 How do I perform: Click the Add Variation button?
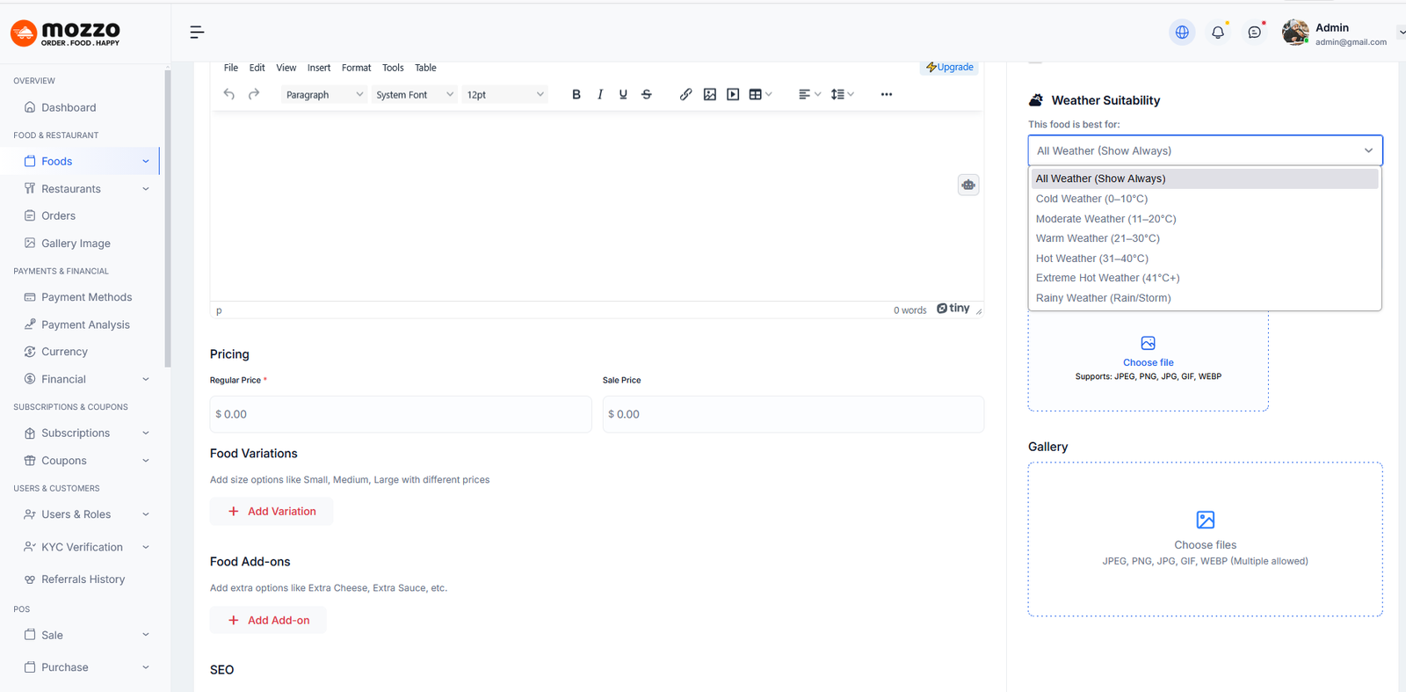[272, 512]
